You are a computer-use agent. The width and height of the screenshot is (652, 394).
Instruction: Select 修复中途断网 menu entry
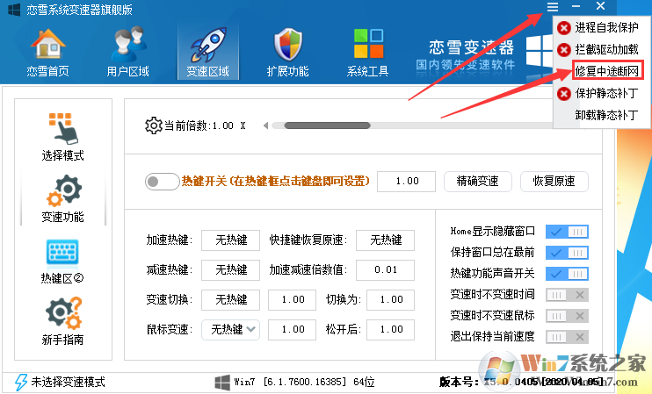[x=606, y=71]
